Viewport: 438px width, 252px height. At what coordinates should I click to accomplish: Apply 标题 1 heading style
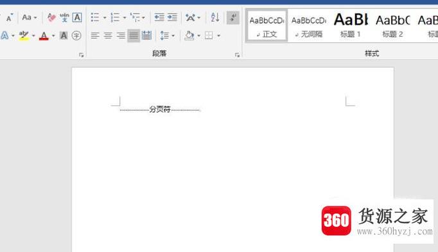point(351,26)
